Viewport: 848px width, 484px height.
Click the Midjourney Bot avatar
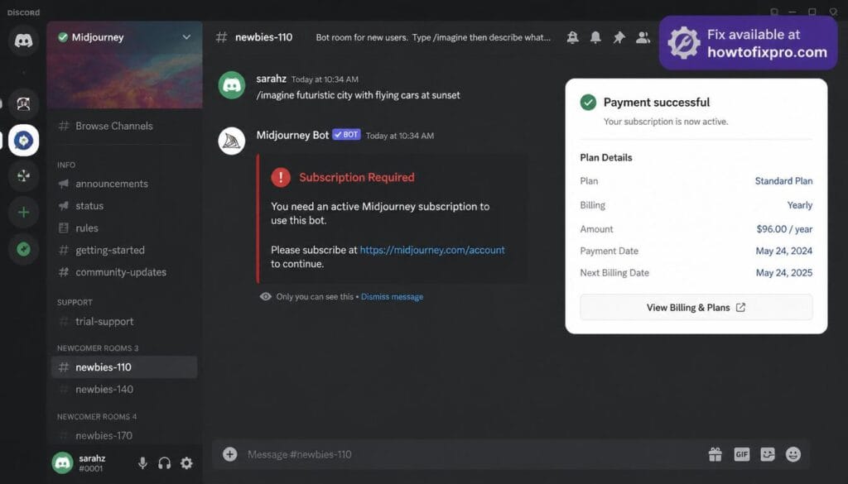pyautogui.click(x=232, y=141)
